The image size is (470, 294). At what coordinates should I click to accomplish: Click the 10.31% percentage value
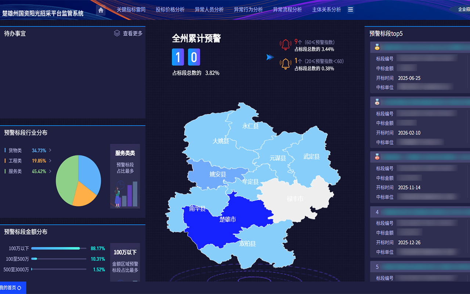[x=98, y=259]
